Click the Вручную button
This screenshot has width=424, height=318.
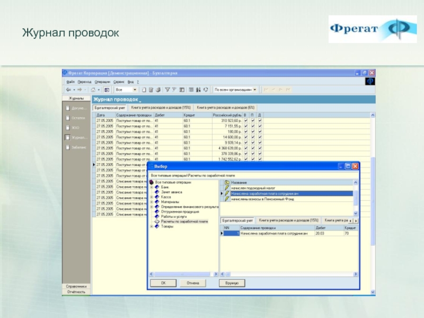(x=232, y=283)
